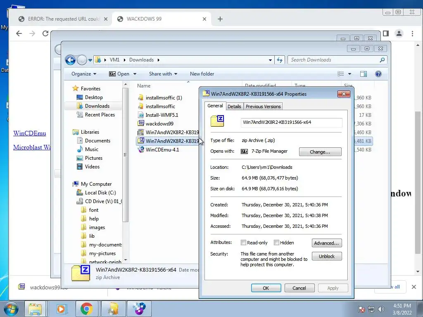The width and height of the screenshot is (423, 317).
Task: Open the Share with menu
Action: tap(163, 74)
